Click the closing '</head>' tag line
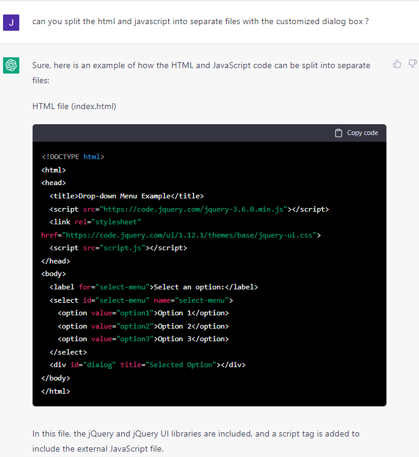This screenshot has width=419, height=457. click(x=55, y=261)
